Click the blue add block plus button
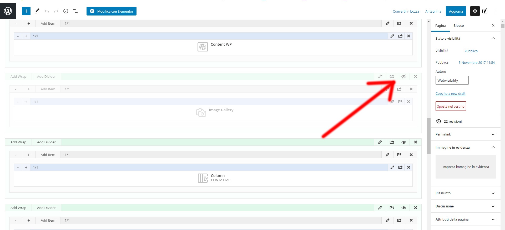 [x=26, y=11]
